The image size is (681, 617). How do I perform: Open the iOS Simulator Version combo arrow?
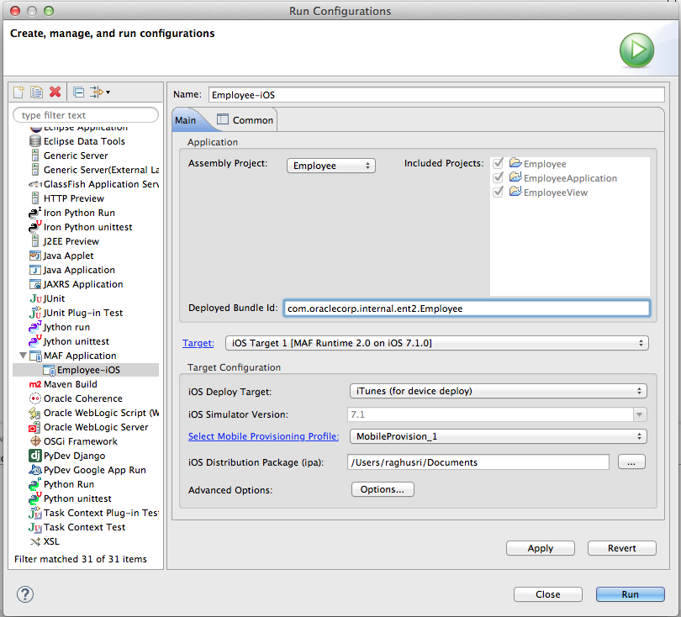click(x=639, y=414)
